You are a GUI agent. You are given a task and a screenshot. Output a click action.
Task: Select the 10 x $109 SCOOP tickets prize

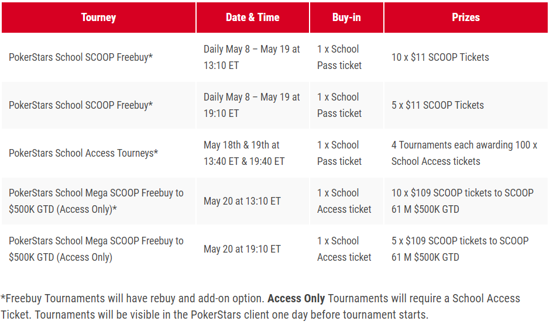(x=462, y=201)
